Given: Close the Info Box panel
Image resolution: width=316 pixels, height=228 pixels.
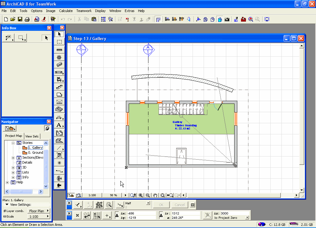Looking at the screenshot, I should click(49, 28).
